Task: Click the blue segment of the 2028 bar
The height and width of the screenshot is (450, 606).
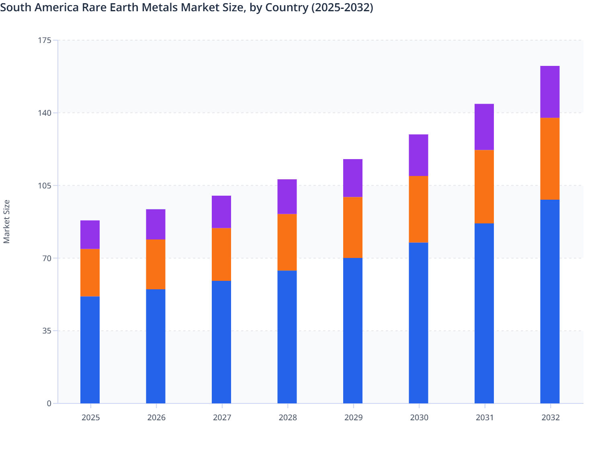Action: (x=287, y=337)
